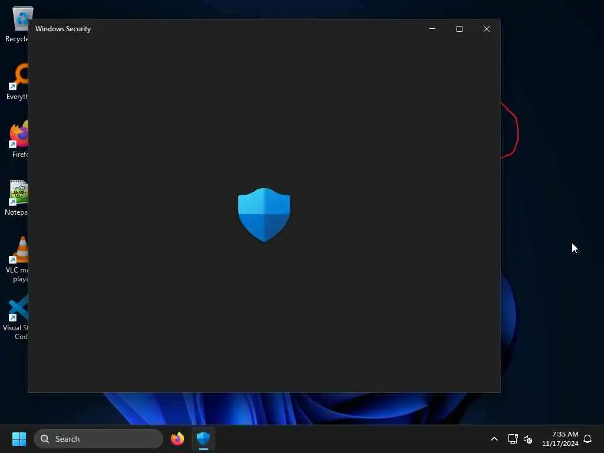Open the clock showing 7:35 AM

560,439
